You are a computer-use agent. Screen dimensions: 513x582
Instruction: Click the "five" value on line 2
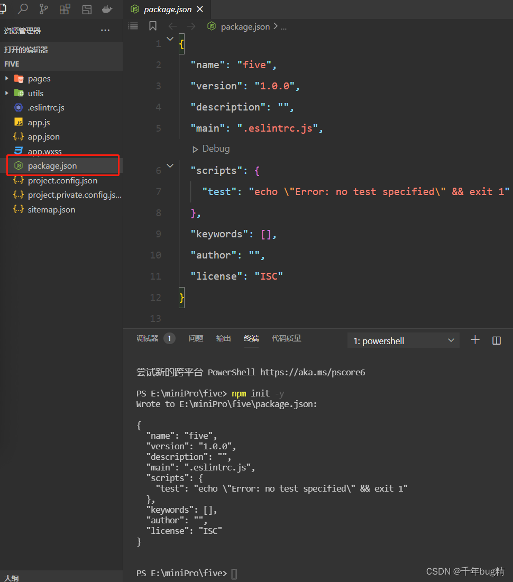(x=254, y=65)
